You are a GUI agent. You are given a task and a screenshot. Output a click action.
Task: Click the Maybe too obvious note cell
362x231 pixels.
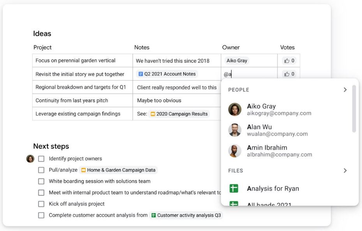[x=177, y=101]
